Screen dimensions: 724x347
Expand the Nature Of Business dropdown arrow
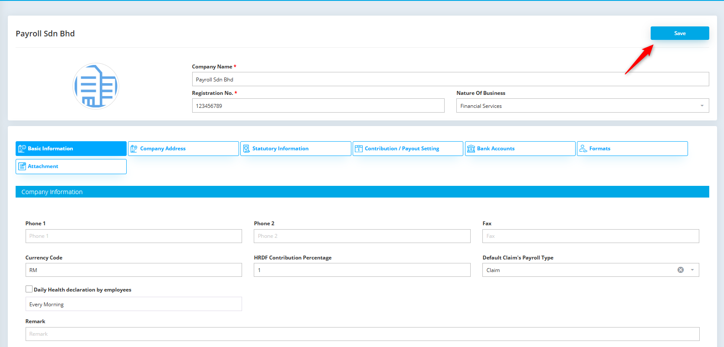coord(702,106)
